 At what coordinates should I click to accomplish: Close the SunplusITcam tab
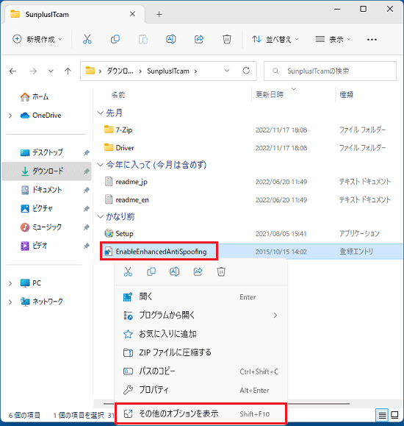(132, 14)
